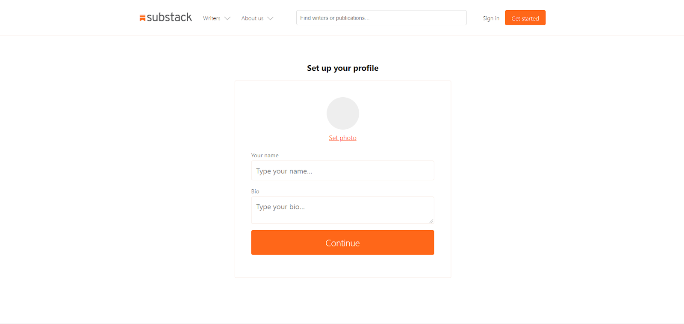Screen dimensions: 684x324
Task: Click the Bio field label
Action: click(255, 191)
